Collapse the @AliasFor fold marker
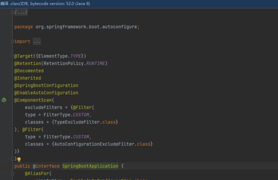This screenshot has height=180, width=278. click(12, 174)
